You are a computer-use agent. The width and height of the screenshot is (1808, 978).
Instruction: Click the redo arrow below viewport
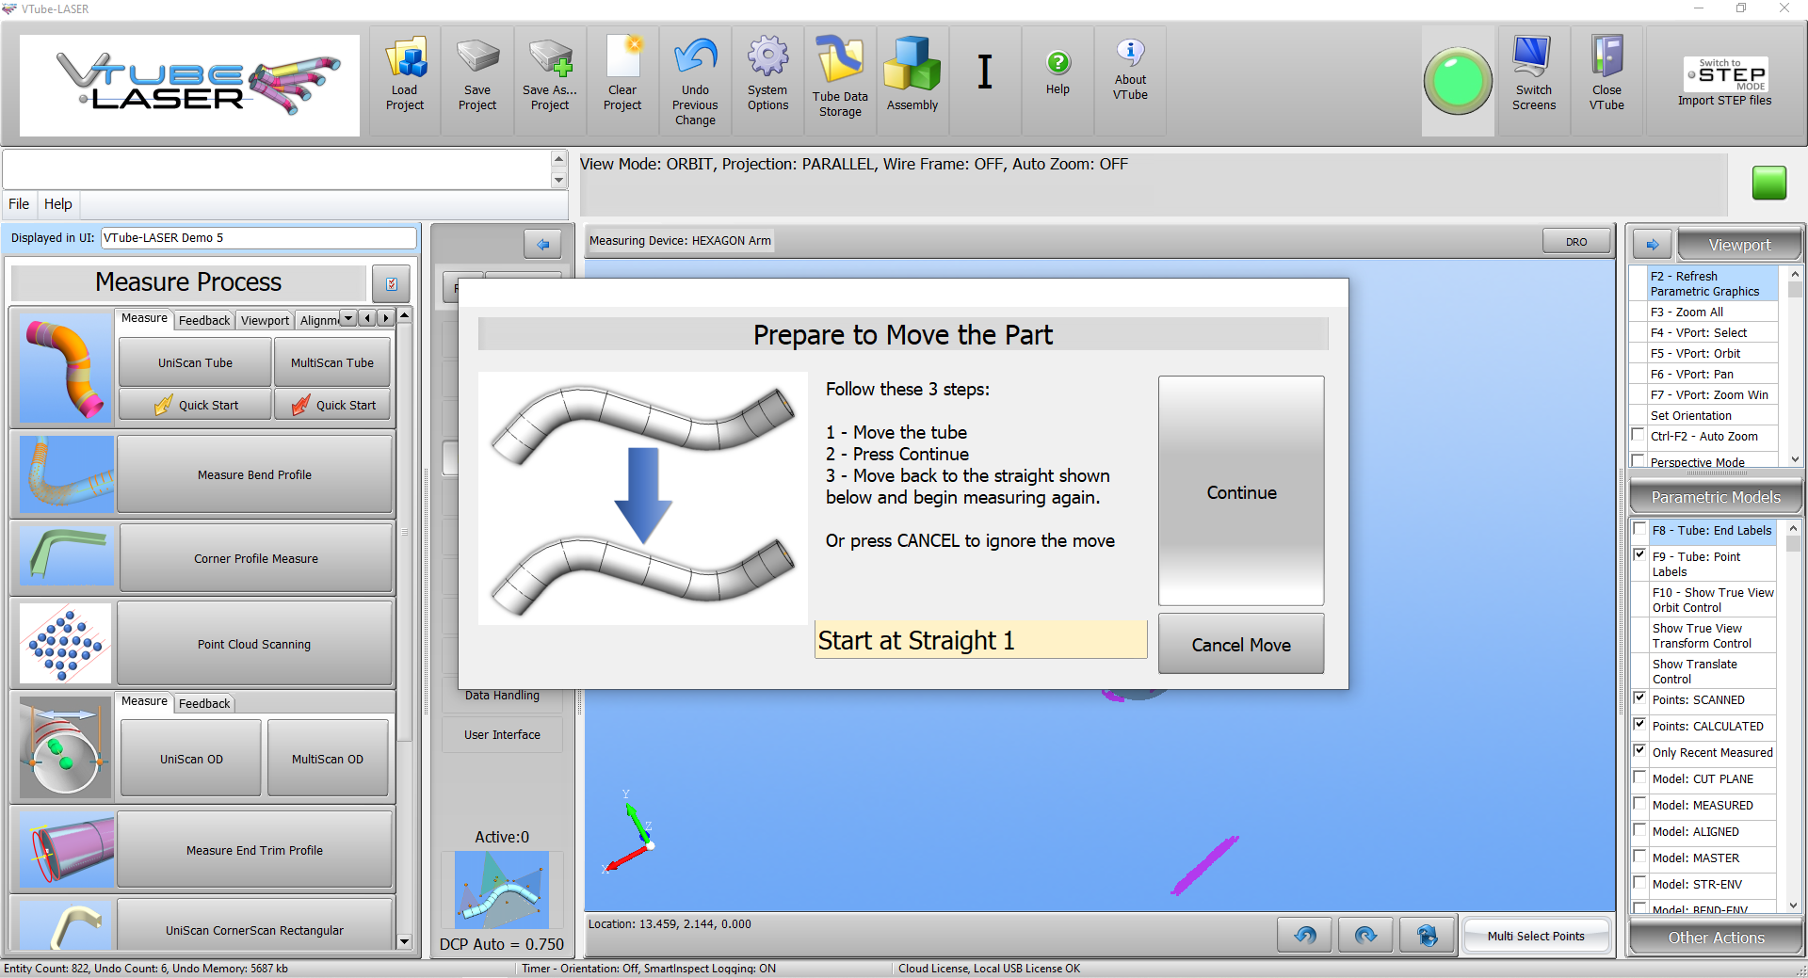point(1365,935)
